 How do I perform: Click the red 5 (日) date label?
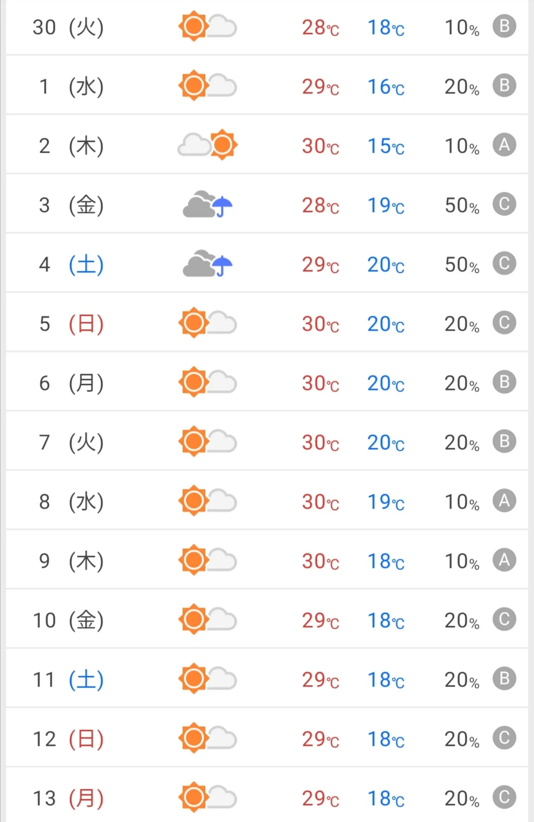tap(71, 324)
